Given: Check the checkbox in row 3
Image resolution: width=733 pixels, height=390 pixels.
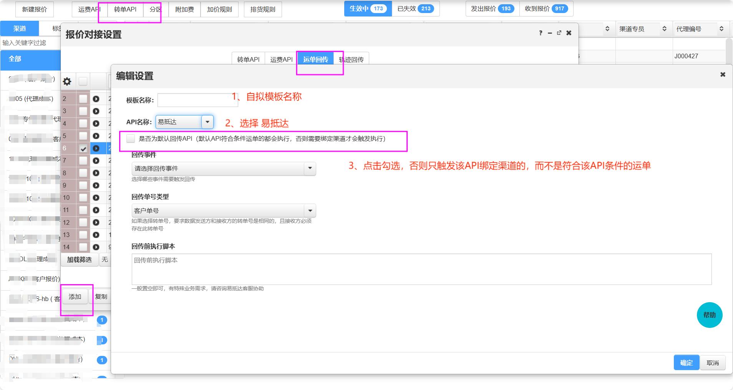Looking at the screenshot, I should [83, 111].
